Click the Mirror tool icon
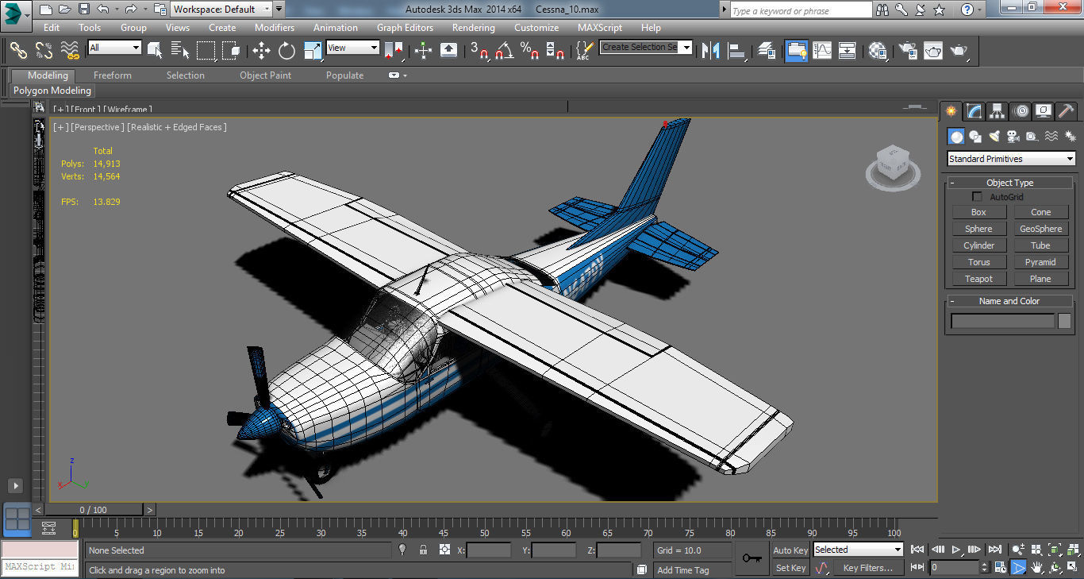Image resolution: width=1084 pixels, height=579 pixels. click(x=711, y=51)
